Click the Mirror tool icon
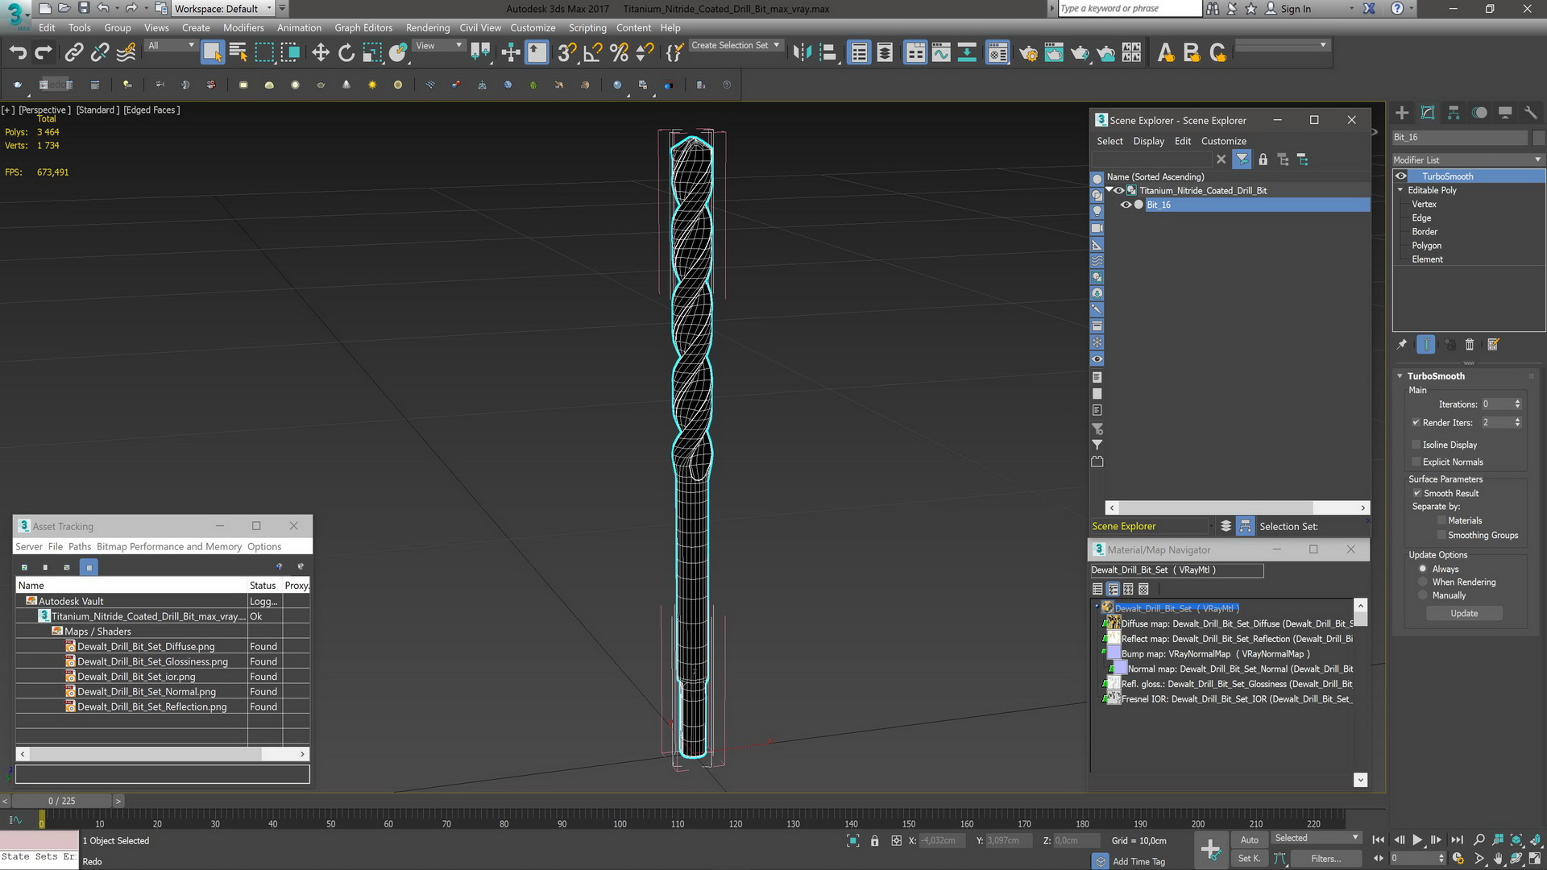This screenshot has width=1547, height=870. click(802, 53)
